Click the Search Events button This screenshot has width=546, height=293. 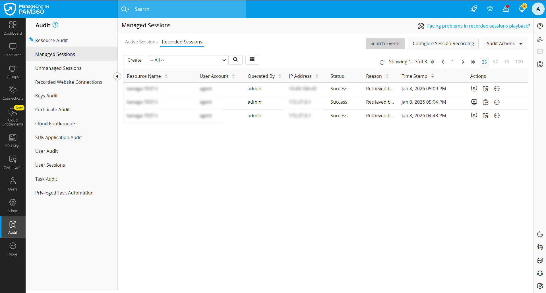(x=385, y=44)
